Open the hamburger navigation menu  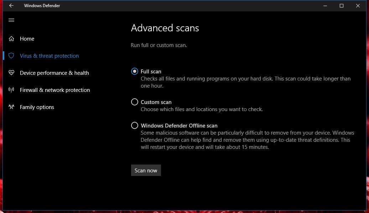11,20
